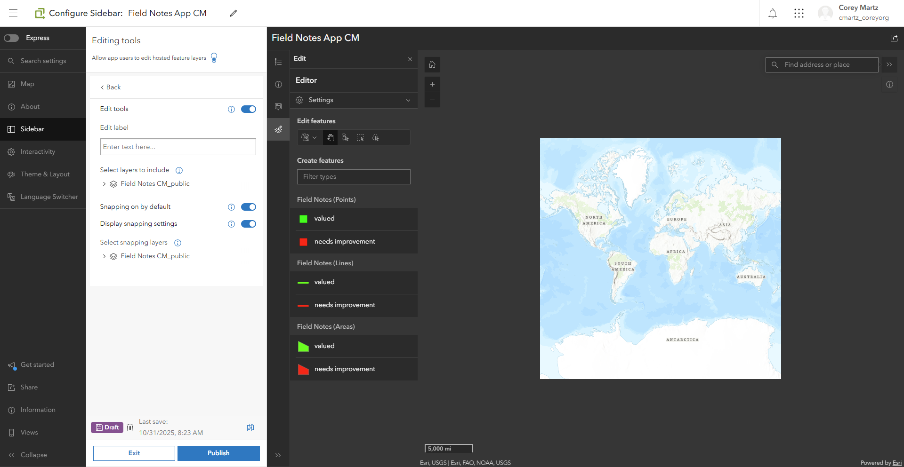Viewport: 904px width, 467px height.
Task: Toggle the Express mode switch
Action: point(11,38)
